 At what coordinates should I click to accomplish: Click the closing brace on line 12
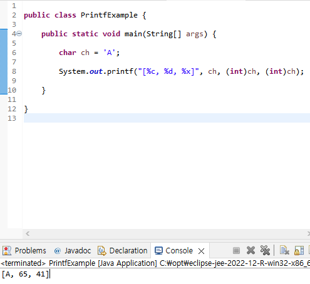(26, 109)
